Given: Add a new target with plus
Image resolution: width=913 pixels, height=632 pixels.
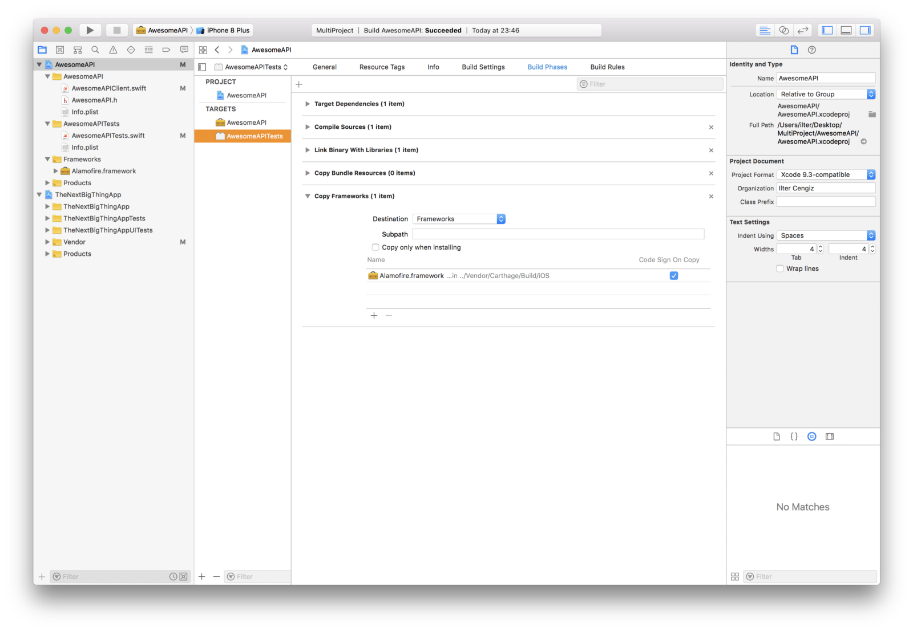Looking at the screenshot, I should pos(202,577).
